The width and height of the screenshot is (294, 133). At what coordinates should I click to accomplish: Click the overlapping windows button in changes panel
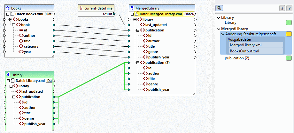pos(219,8)
